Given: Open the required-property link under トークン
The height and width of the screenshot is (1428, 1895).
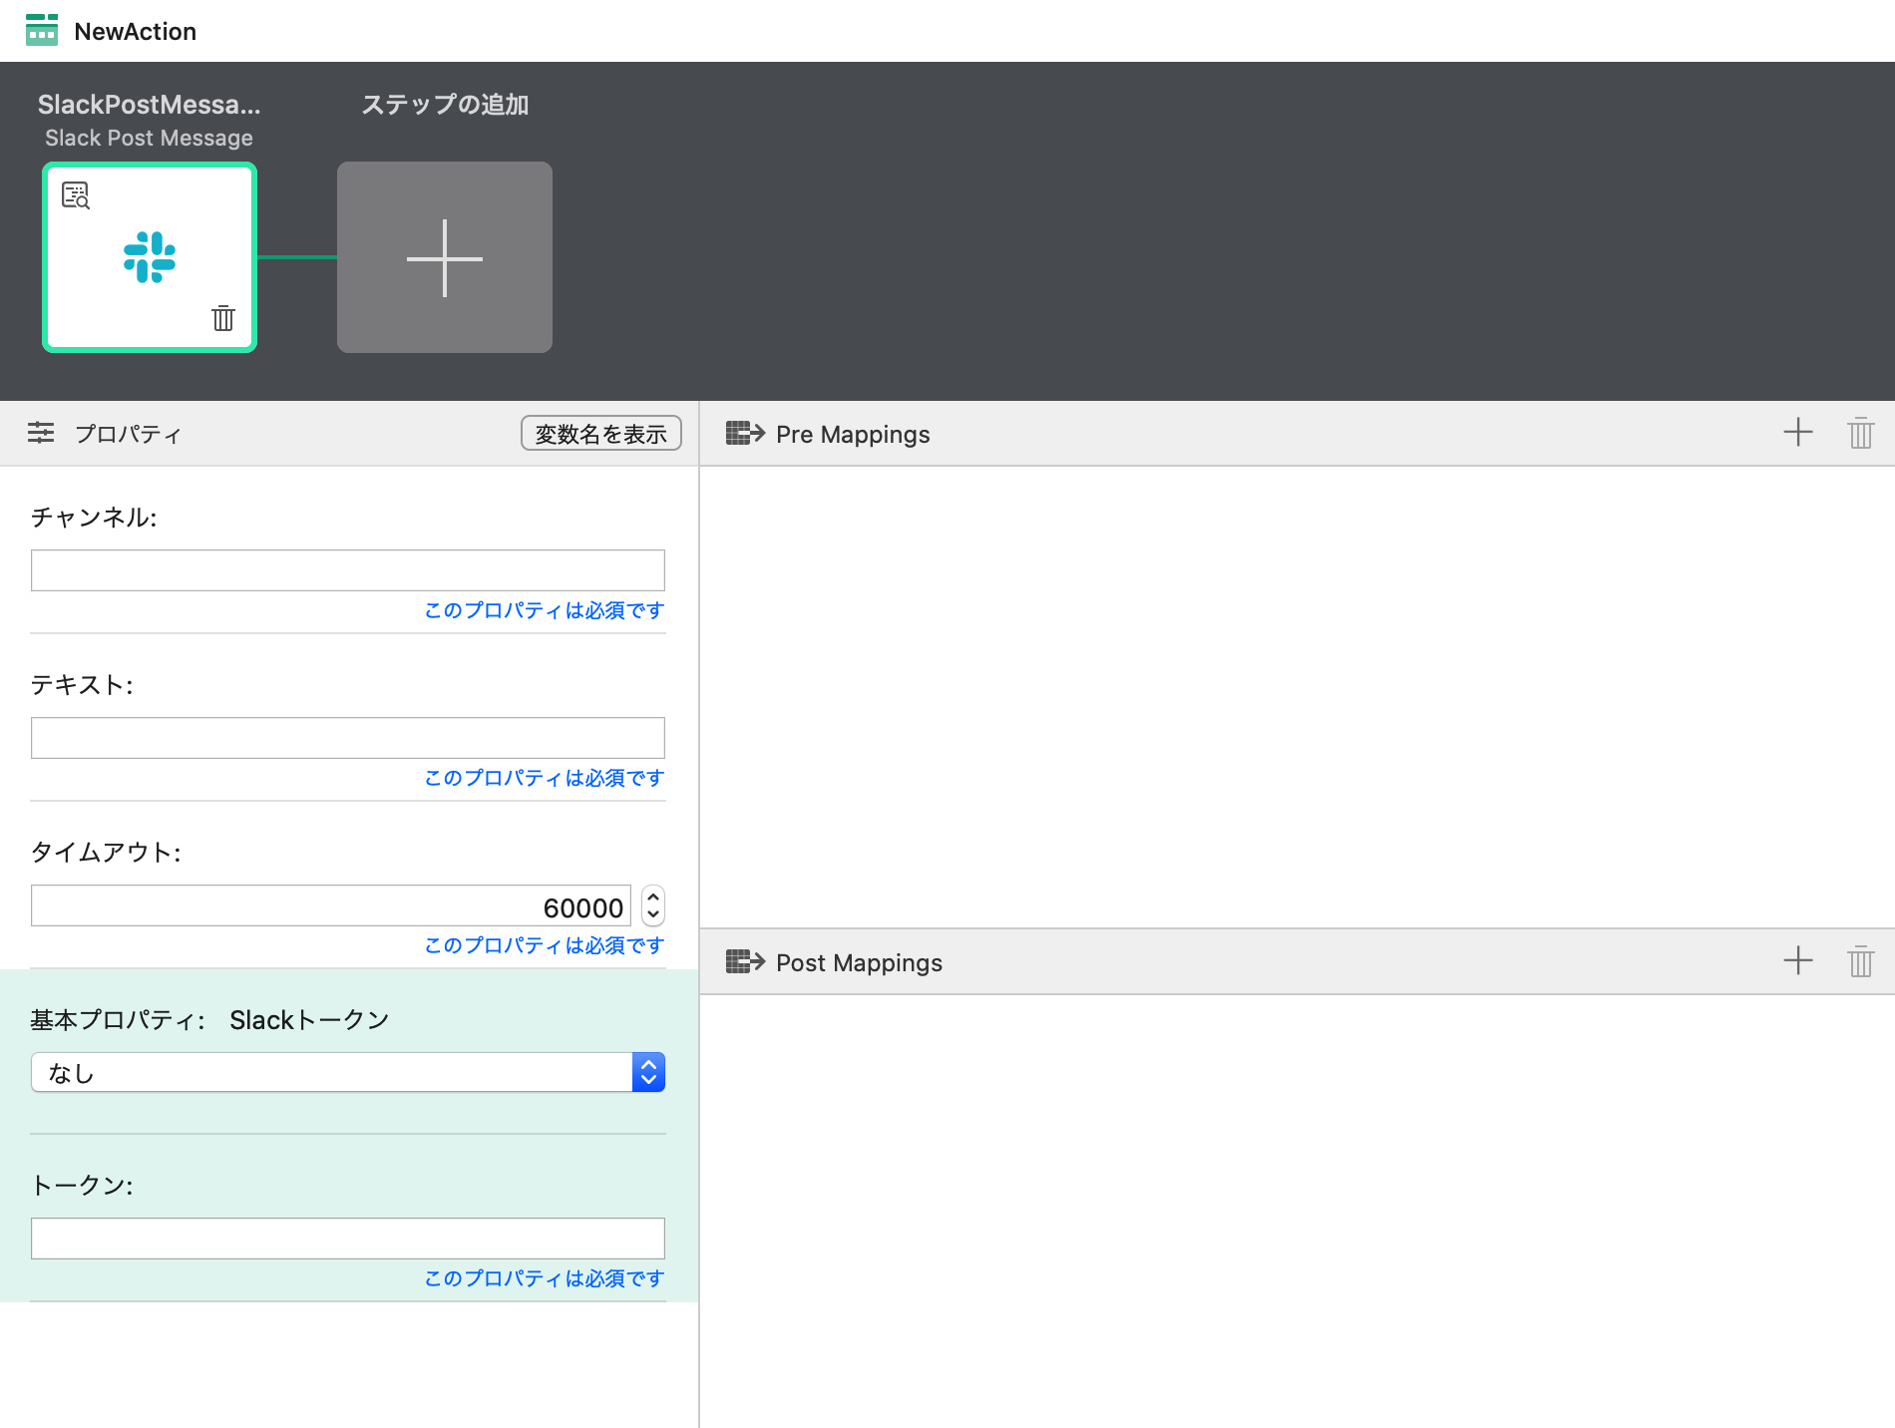Looking at the screenshot, I should 543,1277.
